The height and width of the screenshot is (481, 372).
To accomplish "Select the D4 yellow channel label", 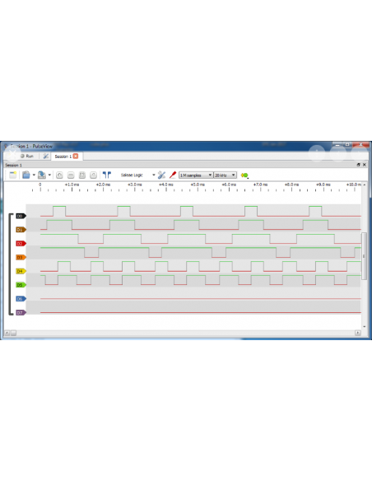I will click(x=21, y=271).
